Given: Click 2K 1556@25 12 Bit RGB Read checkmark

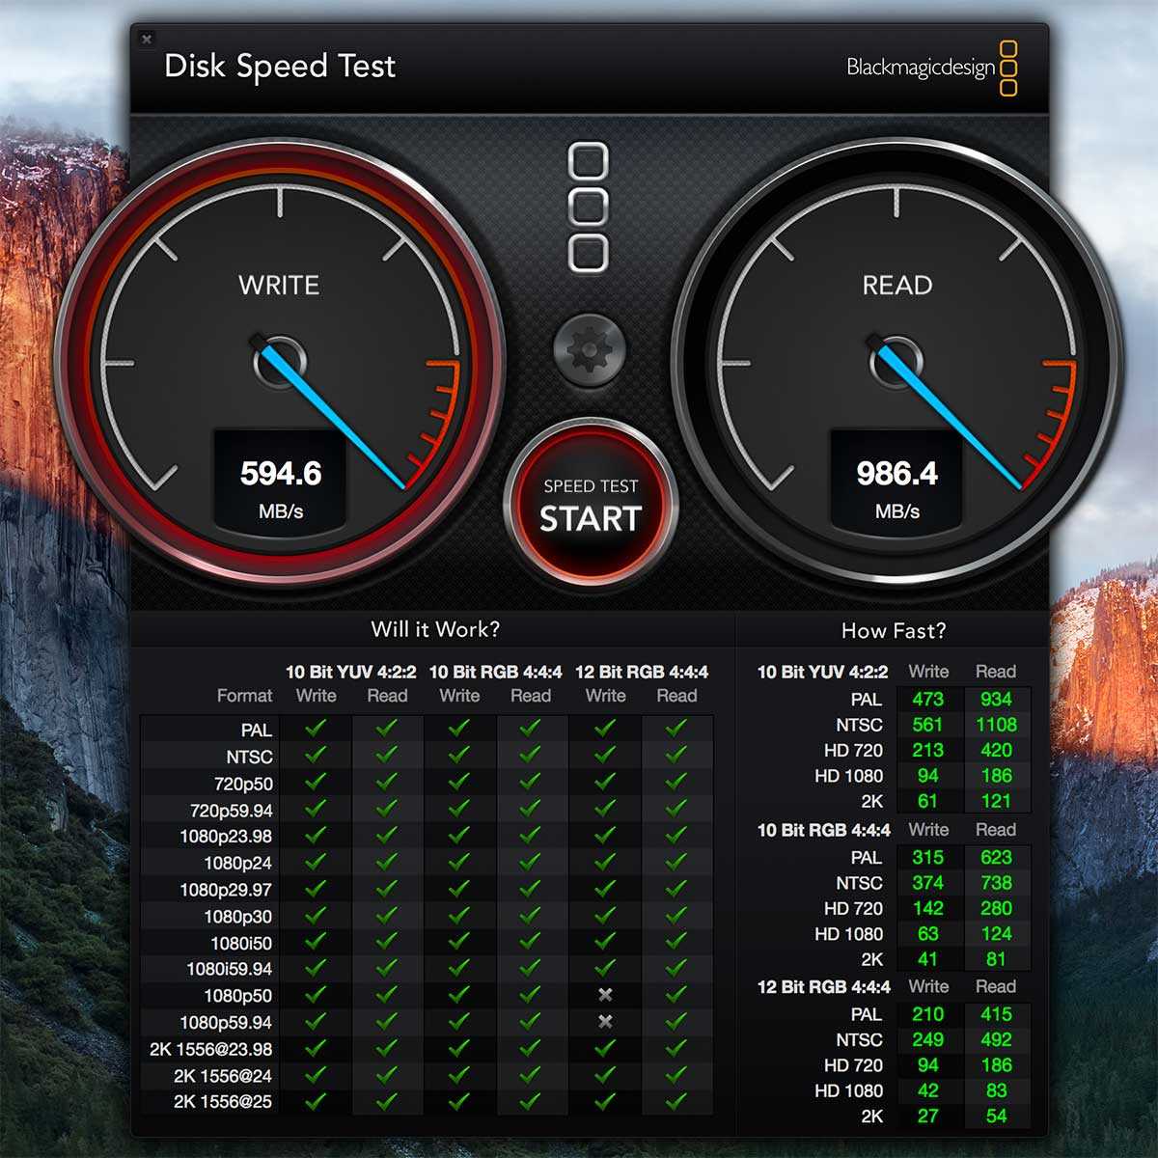Looking at the screenshot, I should [676, 1100].
